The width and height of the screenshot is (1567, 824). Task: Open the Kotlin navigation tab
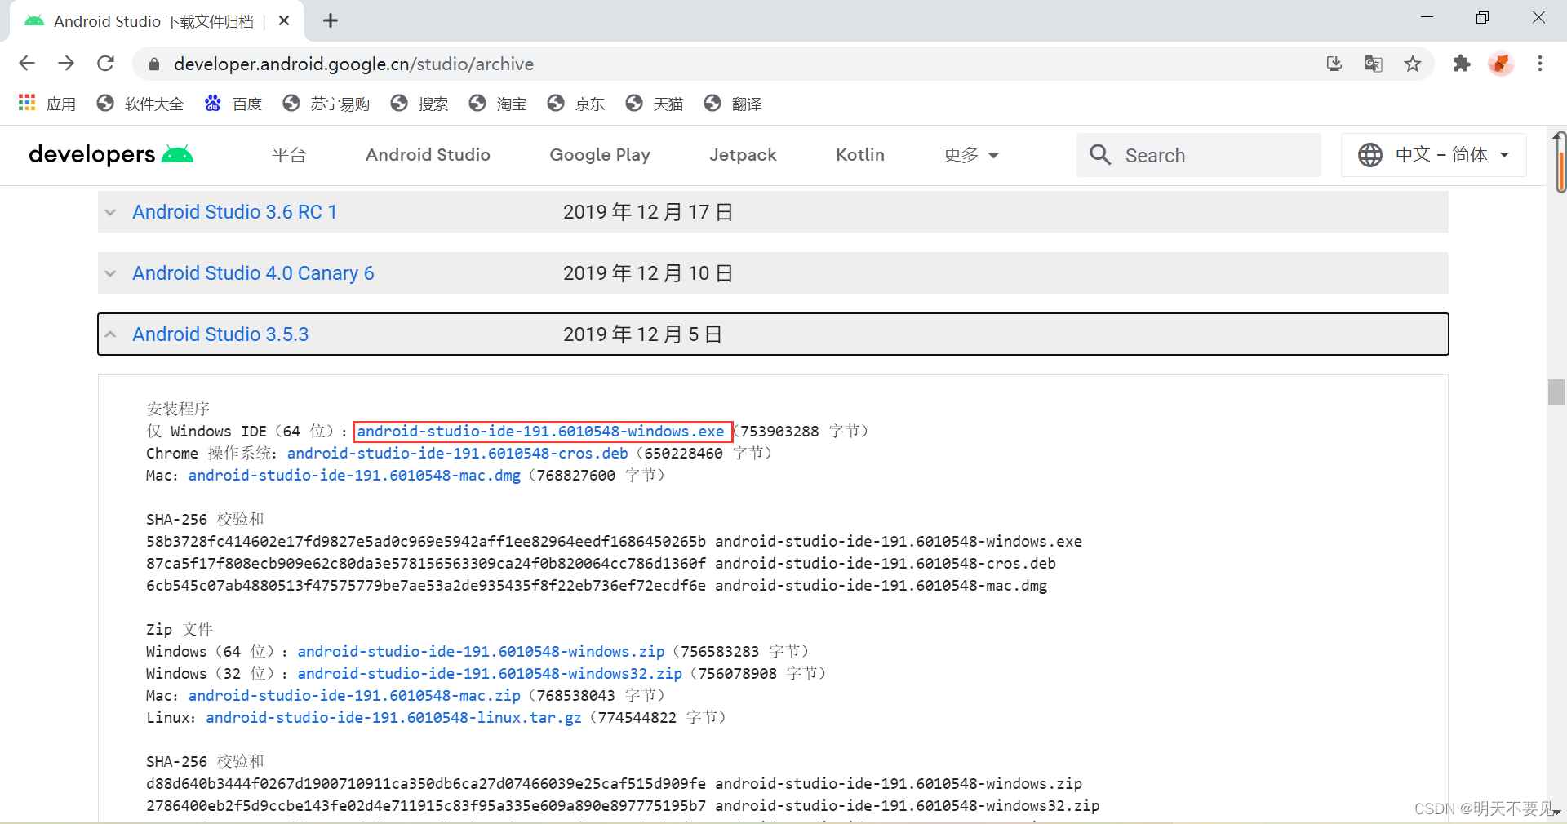click(x=860, y=155)
